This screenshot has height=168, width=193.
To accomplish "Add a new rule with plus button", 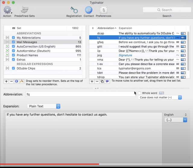I will tap(92, 81).
